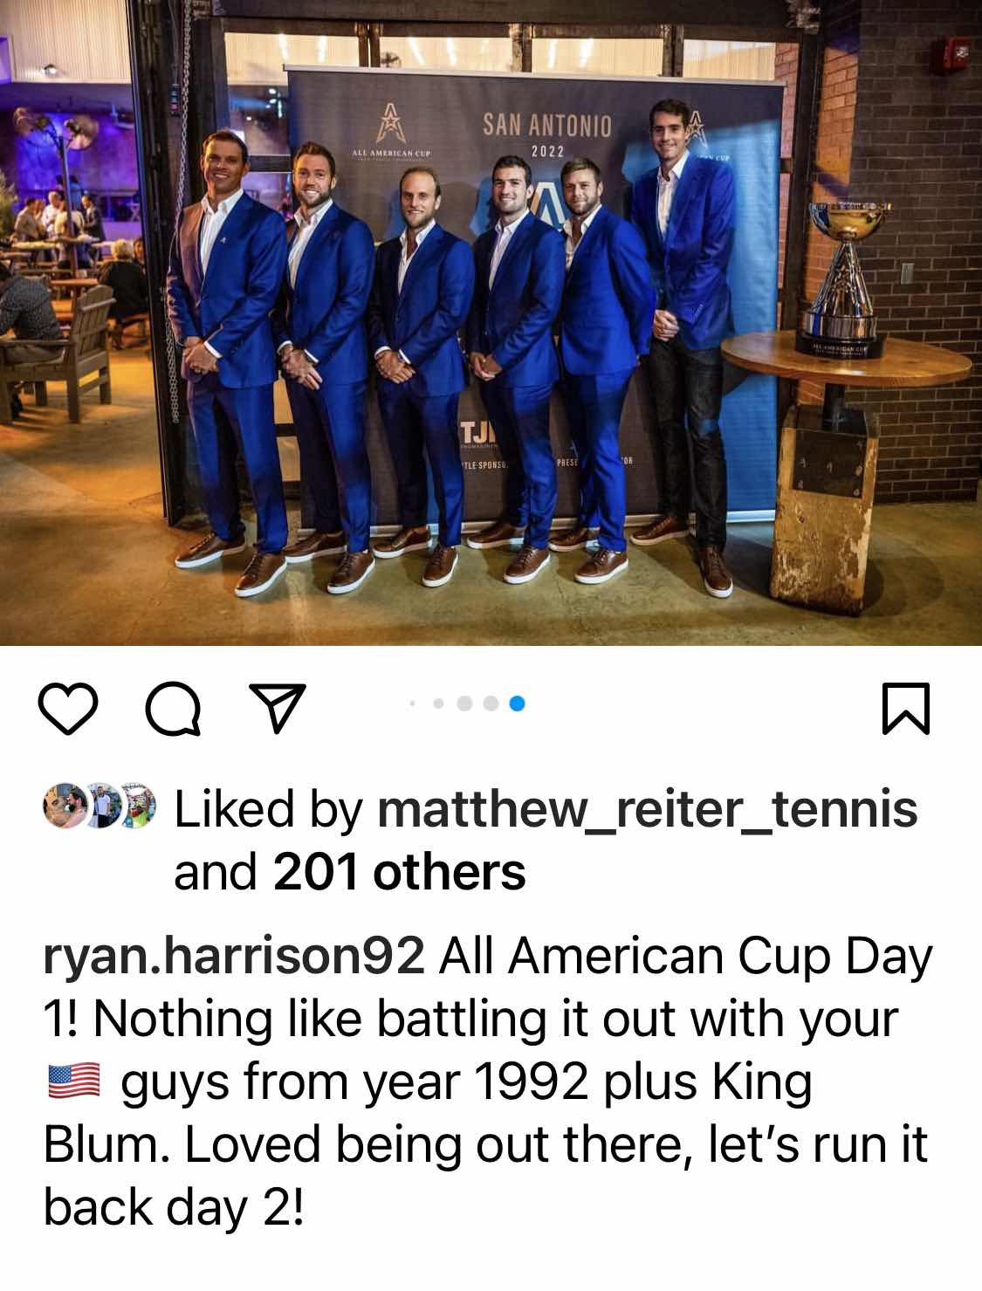Tap the 'All American Cup Day' caption text
982x1291 pixels.
coord(684,957)
